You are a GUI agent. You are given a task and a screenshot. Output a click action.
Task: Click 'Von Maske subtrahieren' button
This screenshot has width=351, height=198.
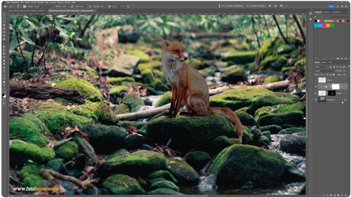point(232,6)
